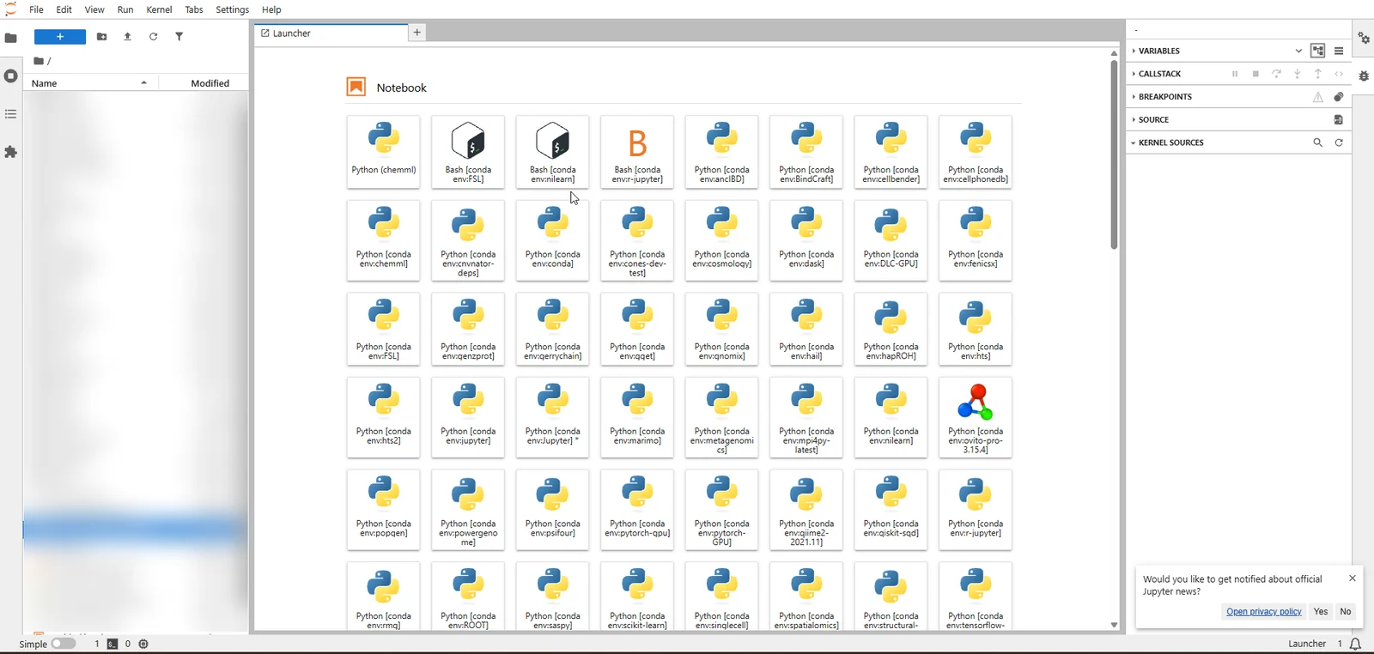Click the New Folder icon

102,37
